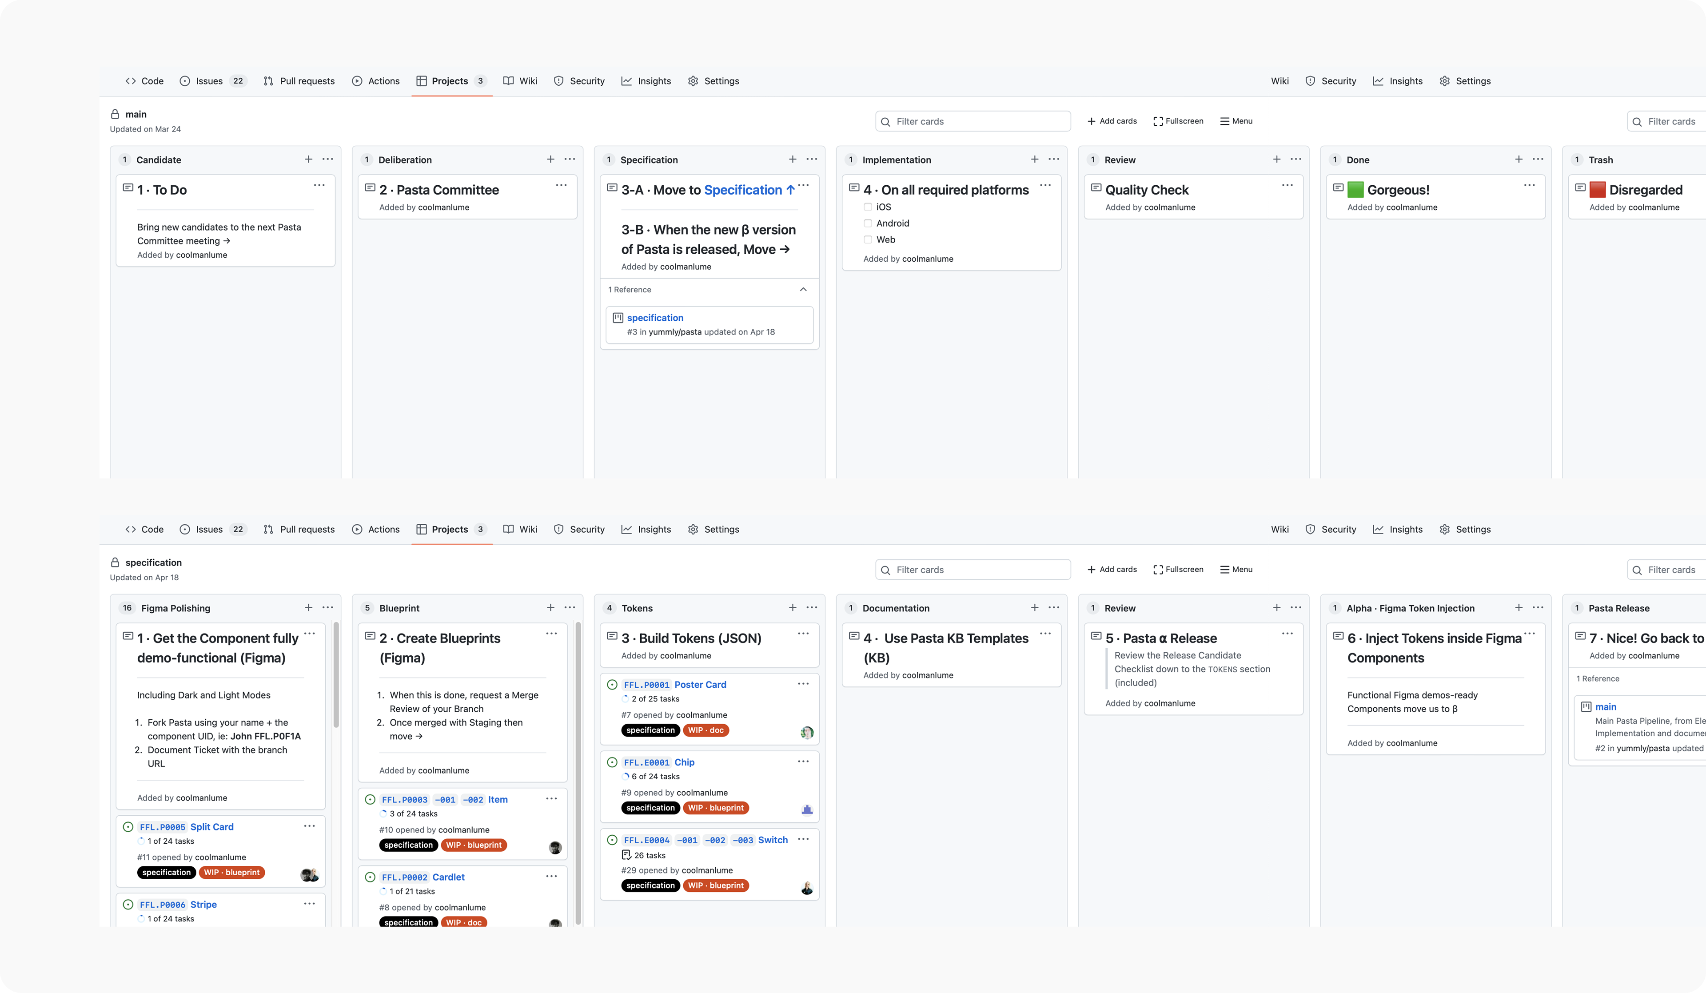Open Menu in the main project header

pyautogui.click(x=1236, y=121)
